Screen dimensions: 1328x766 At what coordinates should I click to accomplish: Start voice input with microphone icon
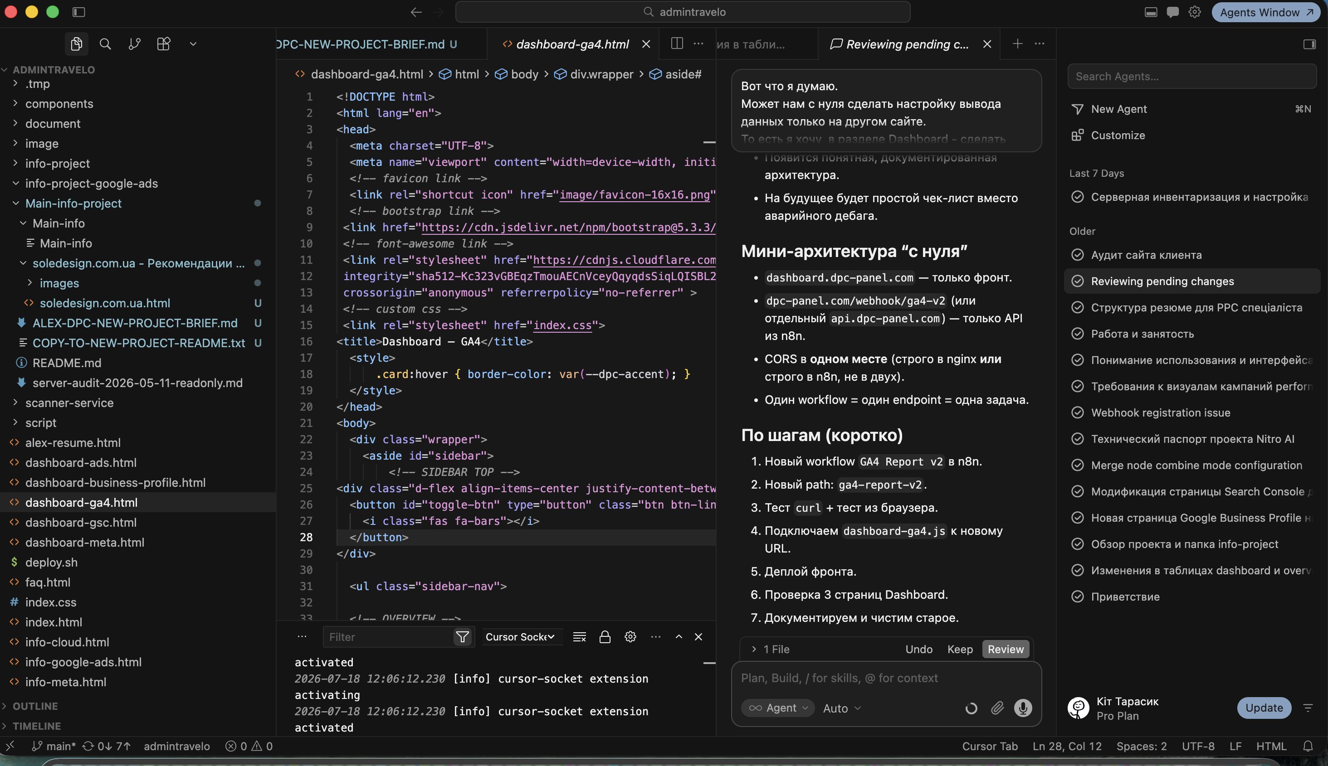point(1023,708)
